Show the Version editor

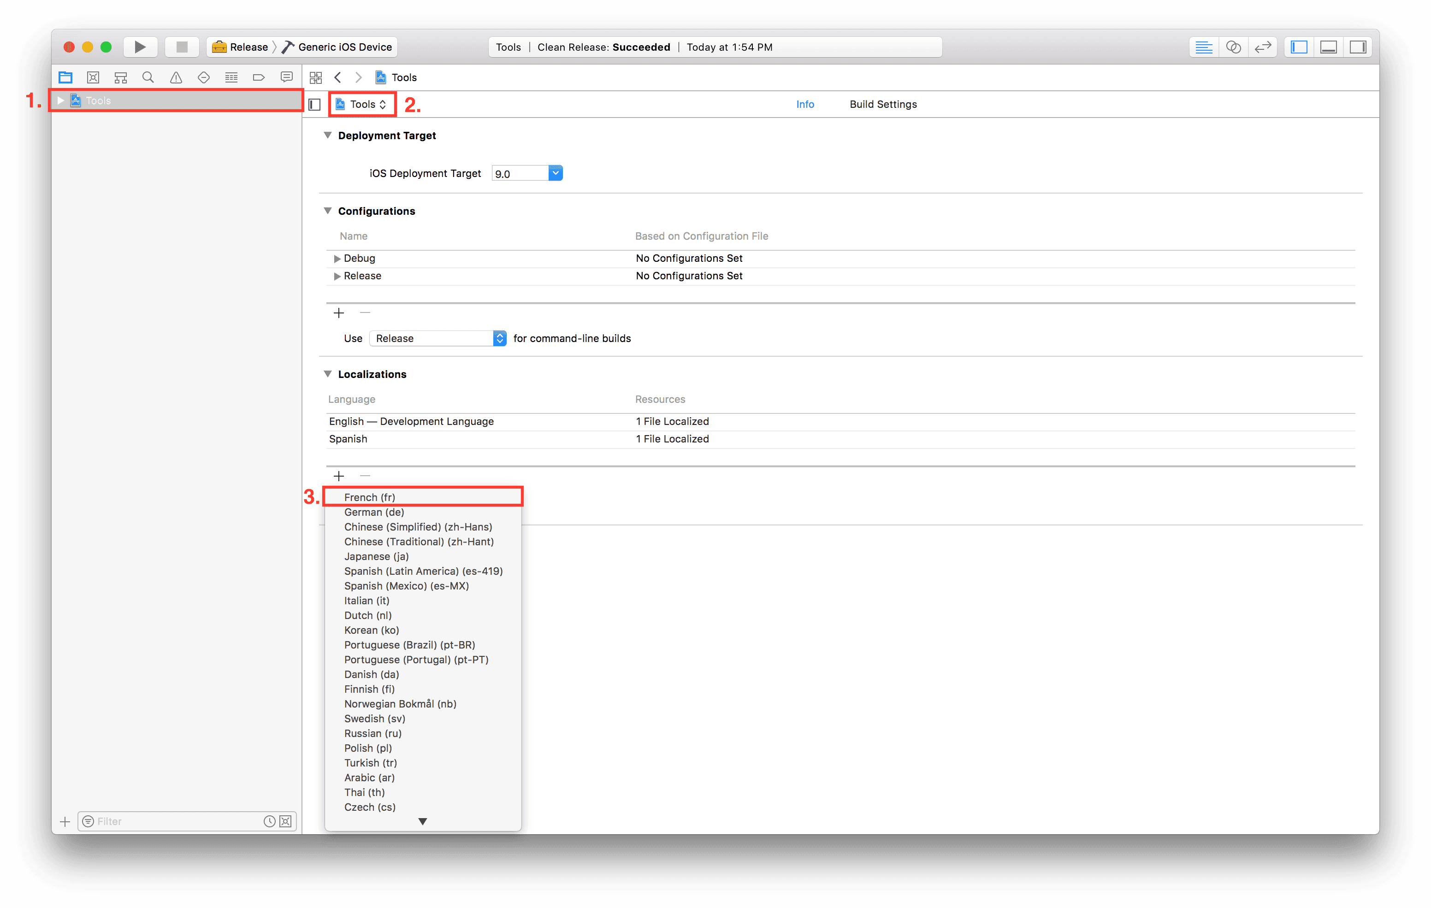[x=1262, y=47]
